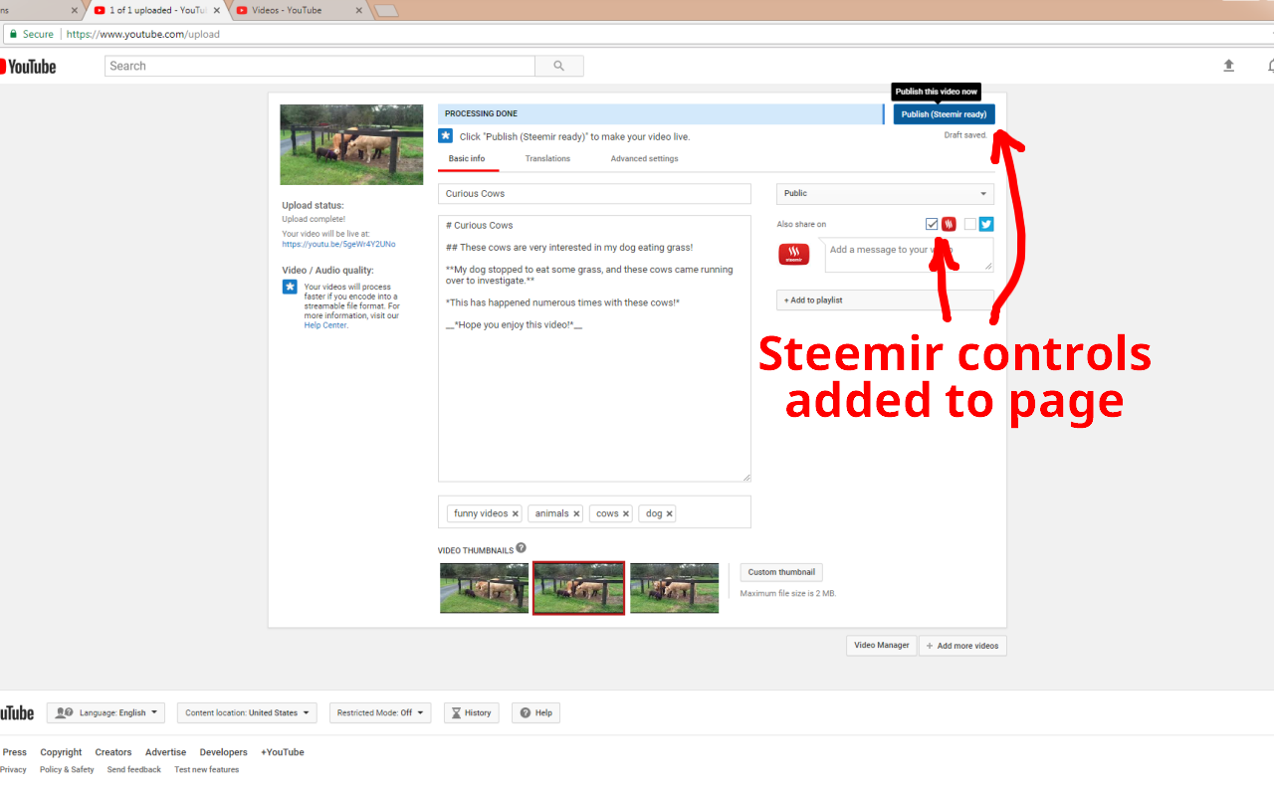Select the first video thumbnail option
1274x796 pixels.
click(x=485, y=588)
